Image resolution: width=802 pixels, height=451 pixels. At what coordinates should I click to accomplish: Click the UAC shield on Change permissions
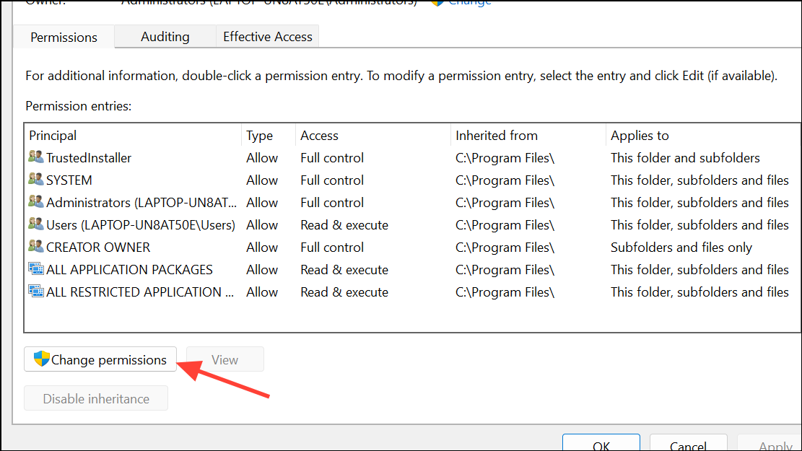[x=40, y=359]
